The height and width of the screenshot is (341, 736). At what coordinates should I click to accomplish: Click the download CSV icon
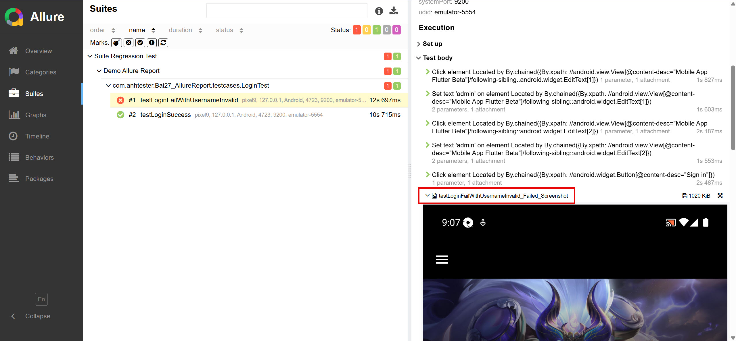coord(394,11)
